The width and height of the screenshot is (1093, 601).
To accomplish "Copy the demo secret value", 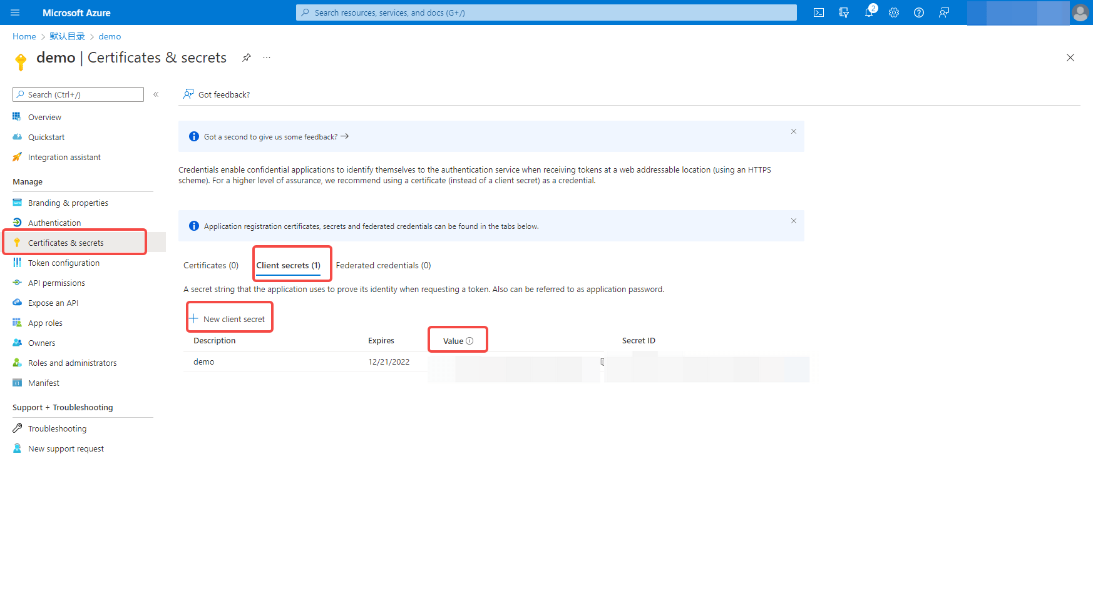I will point(602,362).
